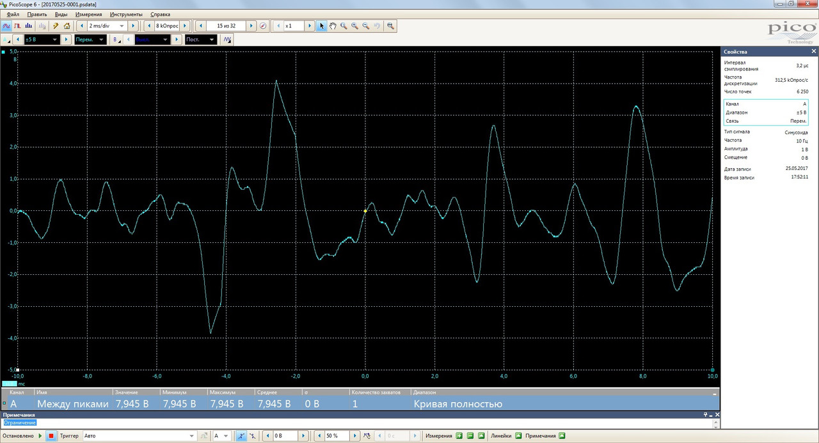Stop capture with red square button
The image size is (819, 443).
tap(51, 436)
